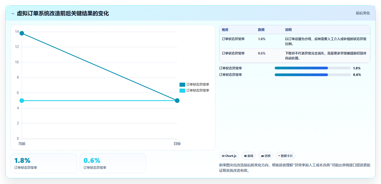381x184 pixels.
Task: Click the y-axis value 8
Action: click(x=18, y=78)
